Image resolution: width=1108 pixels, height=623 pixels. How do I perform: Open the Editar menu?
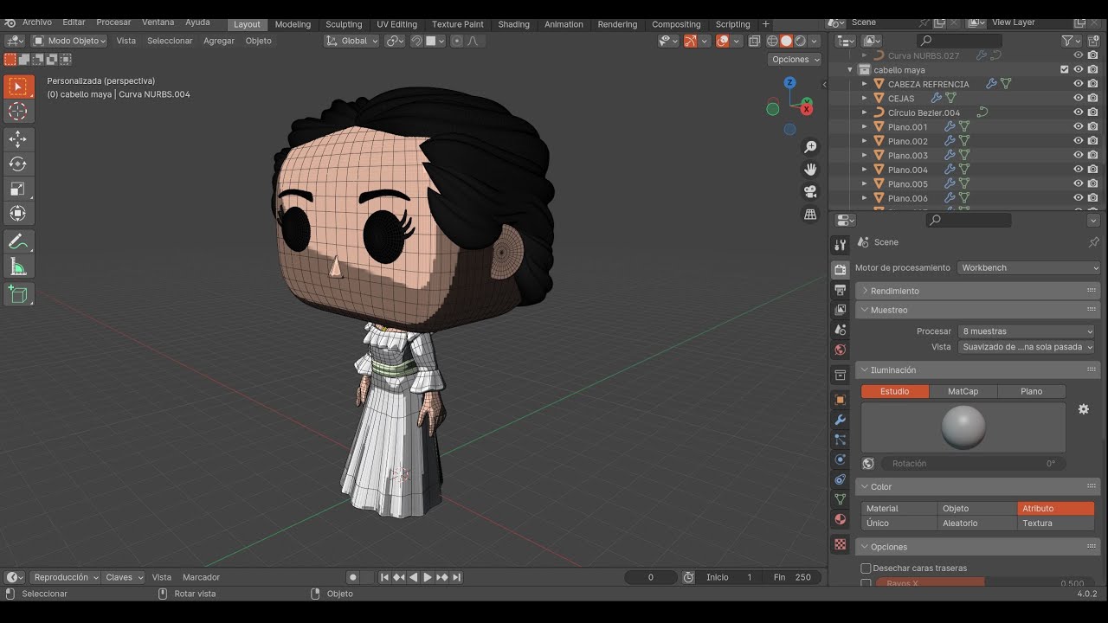pos(74,22)
